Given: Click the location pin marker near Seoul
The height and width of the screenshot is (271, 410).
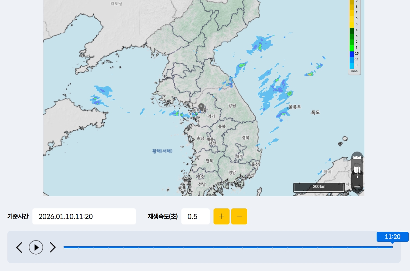Looking at the screenshot, I should click(x=201, y=108).
